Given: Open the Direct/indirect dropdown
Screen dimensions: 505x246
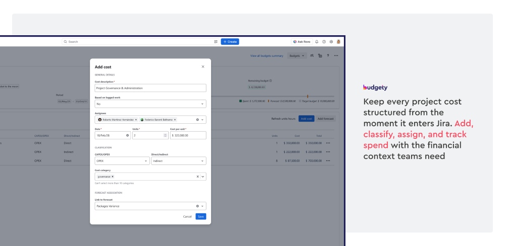Looking at the screenshot, I should click(x=179, y=161).
